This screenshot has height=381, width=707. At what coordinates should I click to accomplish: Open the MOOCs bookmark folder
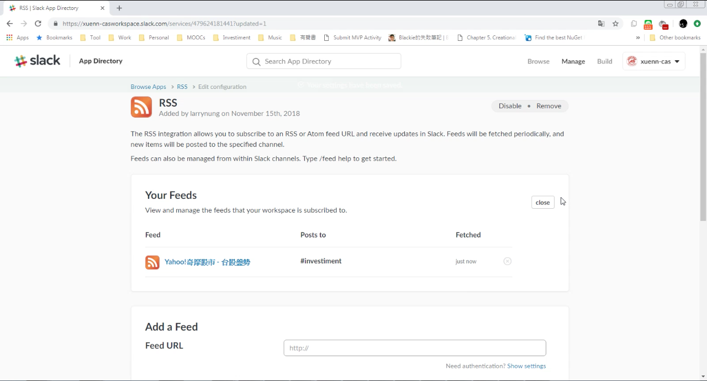point(192,38)
